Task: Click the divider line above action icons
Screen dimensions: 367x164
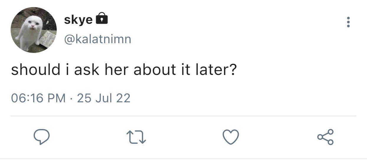Action: 183,116
